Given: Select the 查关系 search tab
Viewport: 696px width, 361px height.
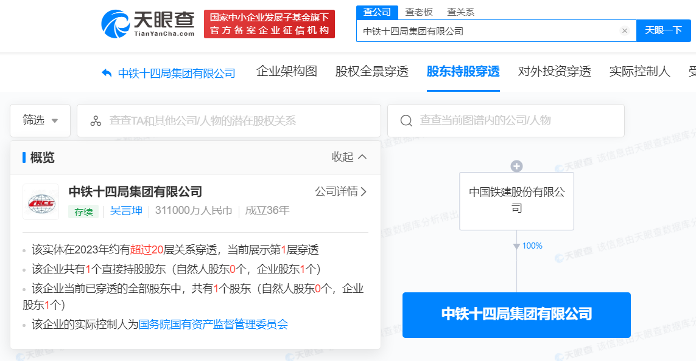Looking at the screenshot, I should pyautogui.click(x=460, y=12).
